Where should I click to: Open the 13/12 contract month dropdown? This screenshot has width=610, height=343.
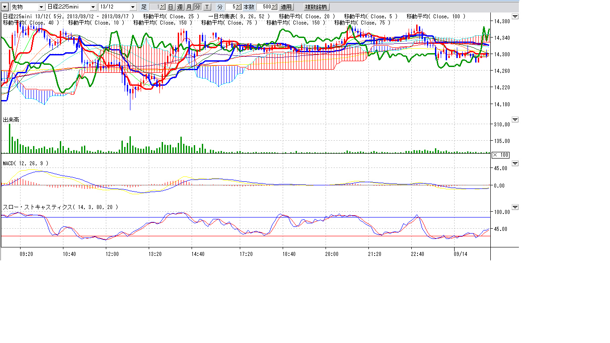tap(133, 7)
